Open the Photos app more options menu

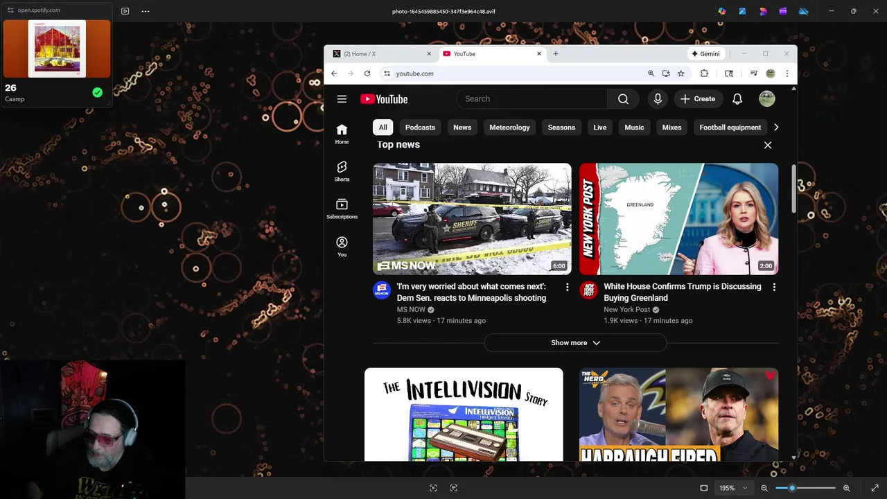[145, 11]
